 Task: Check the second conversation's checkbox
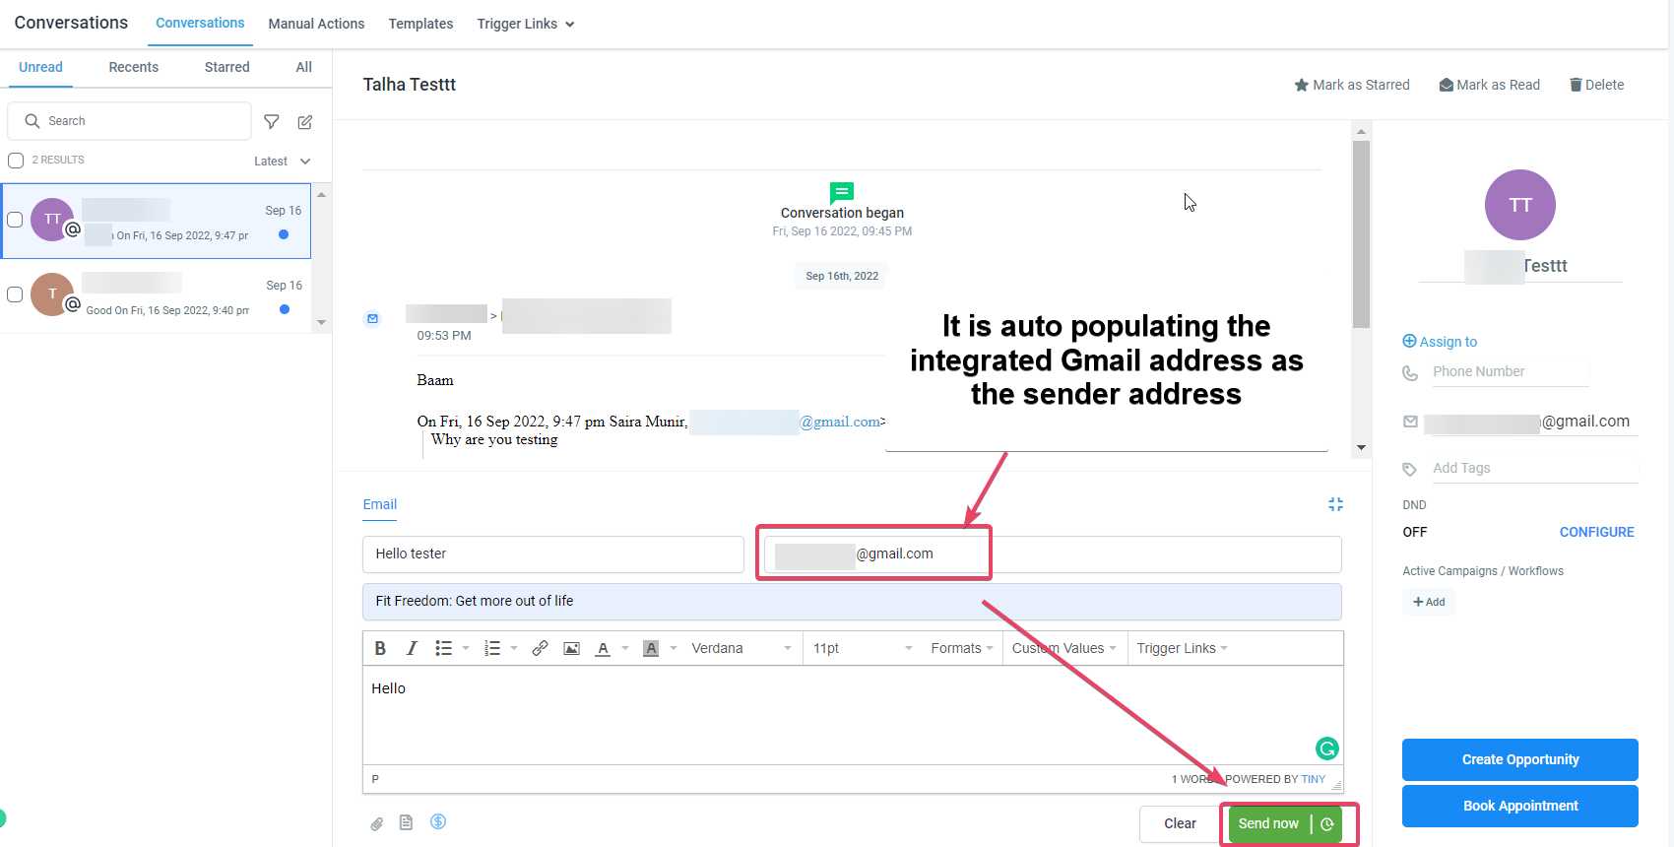15,294
